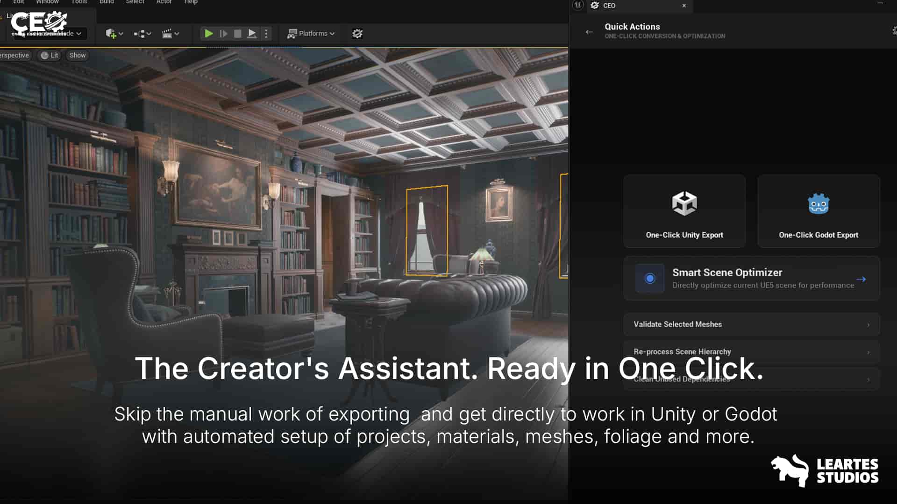Open the Platforms dropdown
The image size is (897, 504).
point(311,34)
